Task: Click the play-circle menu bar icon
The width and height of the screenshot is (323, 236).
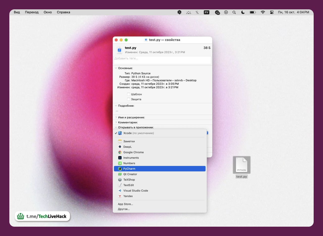Action: tap(226, 12)
